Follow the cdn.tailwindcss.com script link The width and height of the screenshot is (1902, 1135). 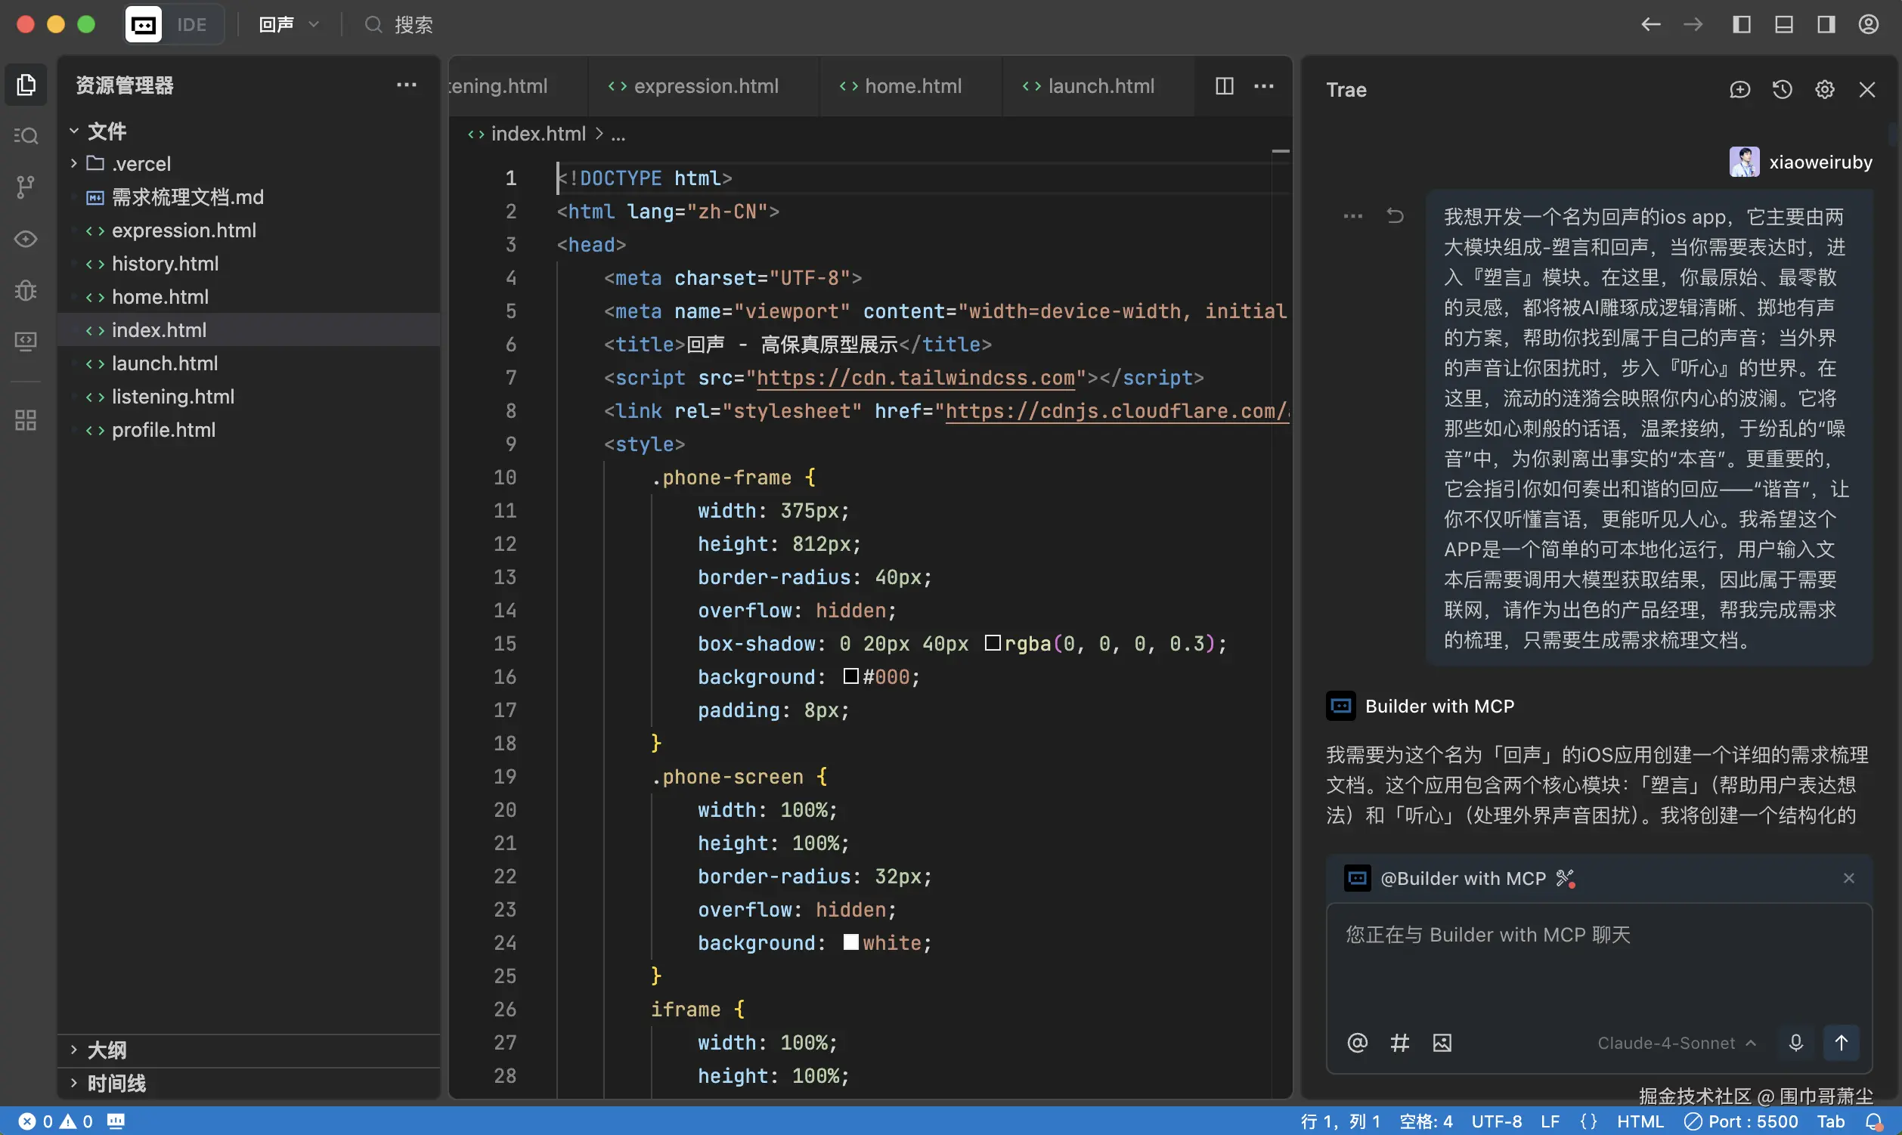[915, 378]
